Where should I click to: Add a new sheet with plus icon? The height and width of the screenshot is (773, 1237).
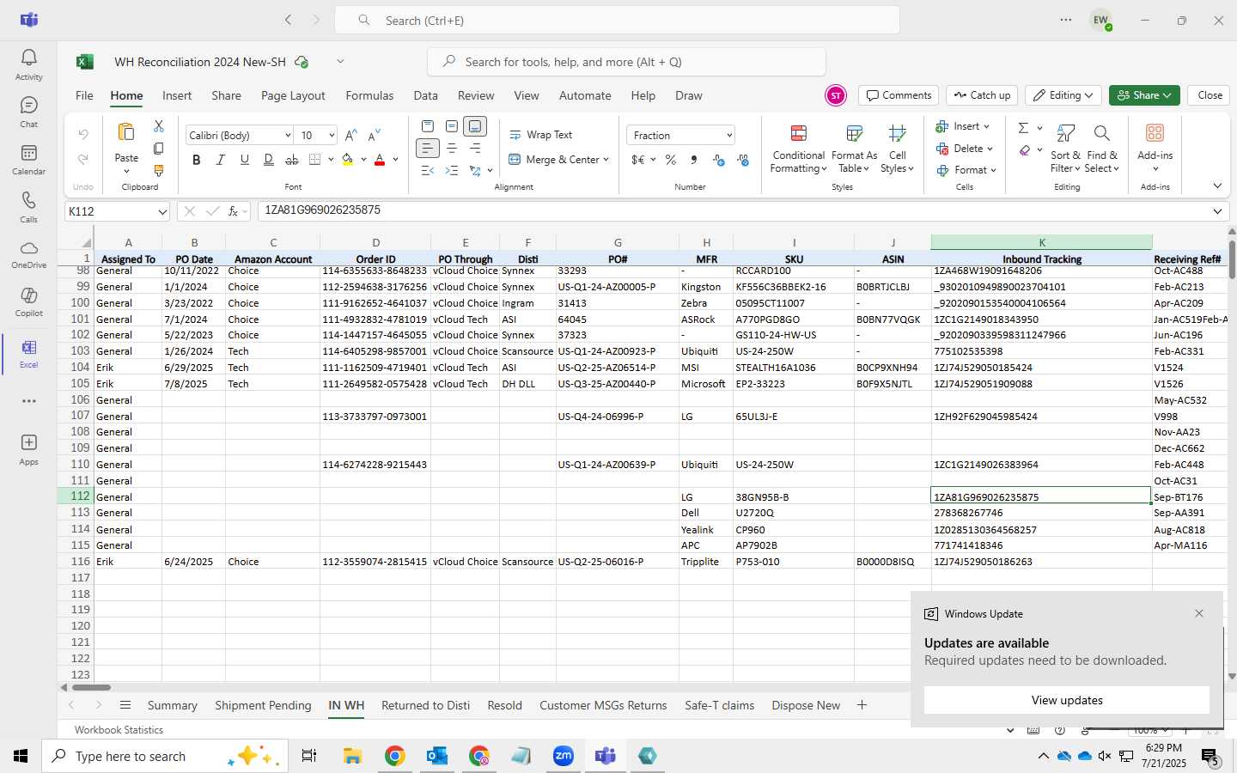[x=862, y=705]
